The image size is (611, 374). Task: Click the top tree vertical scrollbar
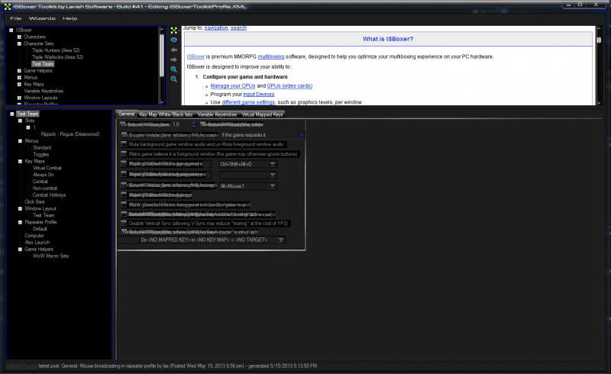point(162,65)
